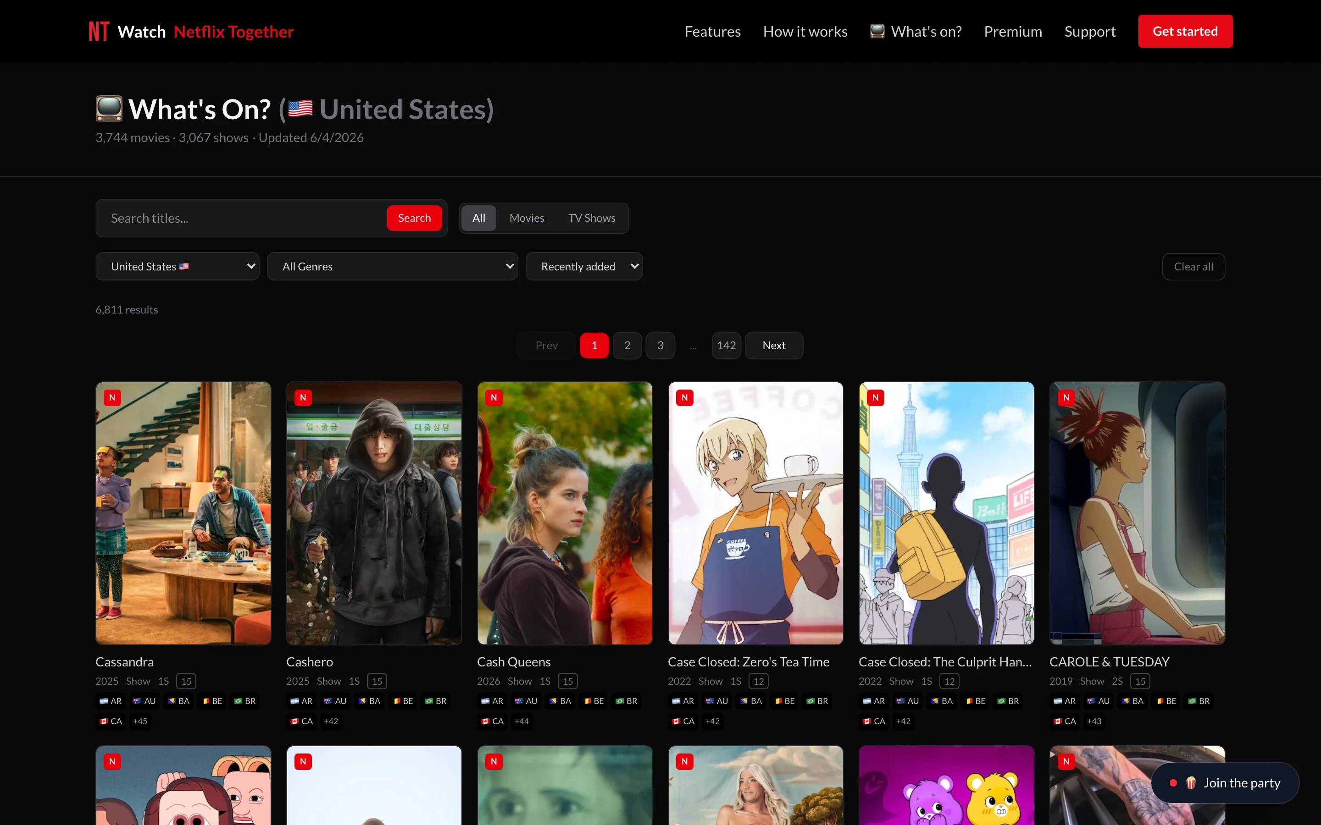
Task: Click the red Search button
Action: click(414, 218)
